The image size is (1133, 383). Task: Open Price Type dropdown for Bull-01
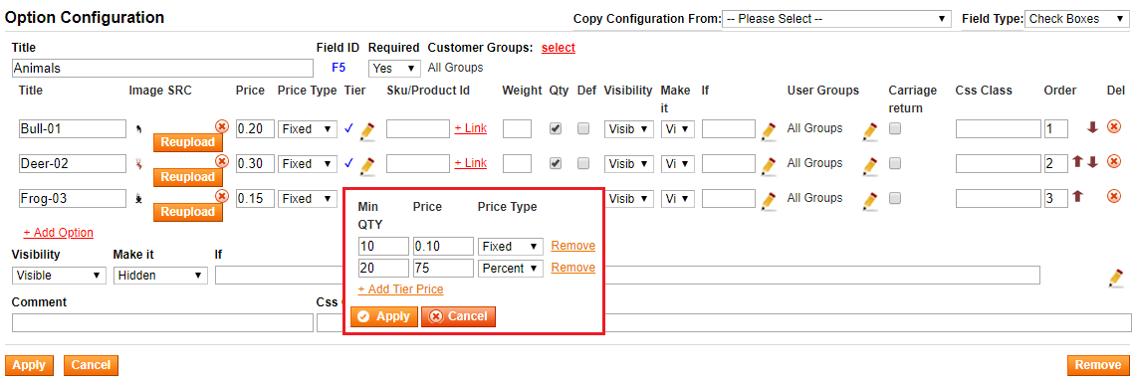[307, 129]
